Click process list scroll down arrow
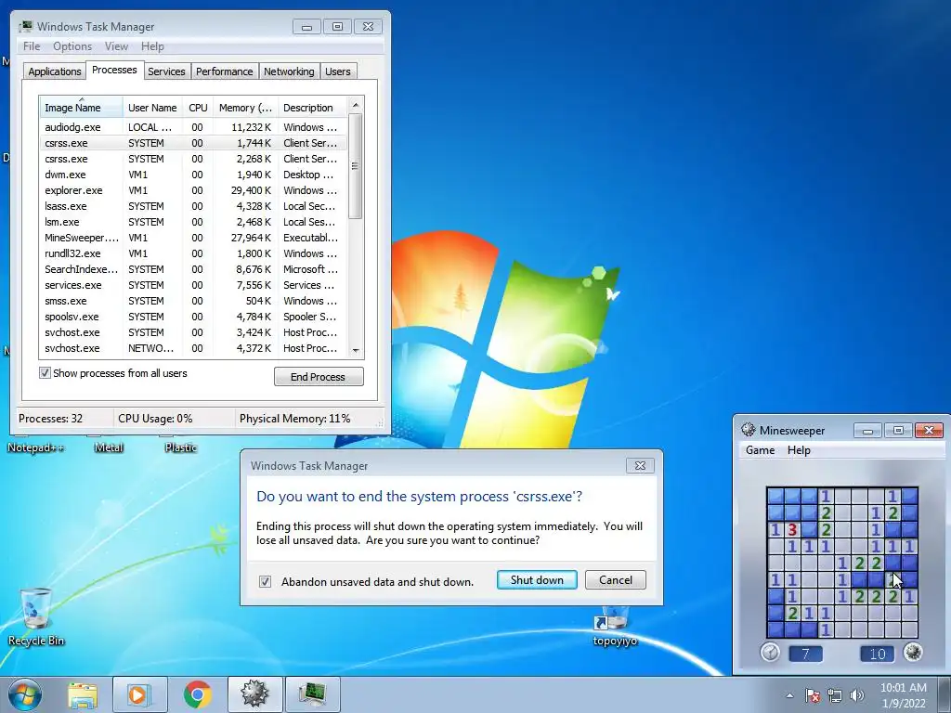Viewport: 951px width, 713px height. point(356,350)
